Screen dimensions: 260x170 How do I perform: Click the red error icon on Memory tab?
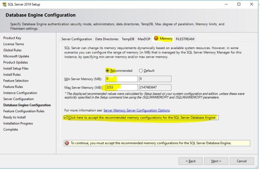156,38
